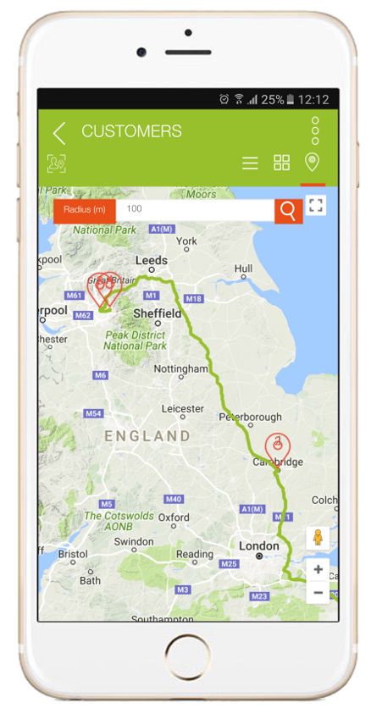
Task: Switch to list view icon
Action: pyautogui.click(x=250, y=163)
